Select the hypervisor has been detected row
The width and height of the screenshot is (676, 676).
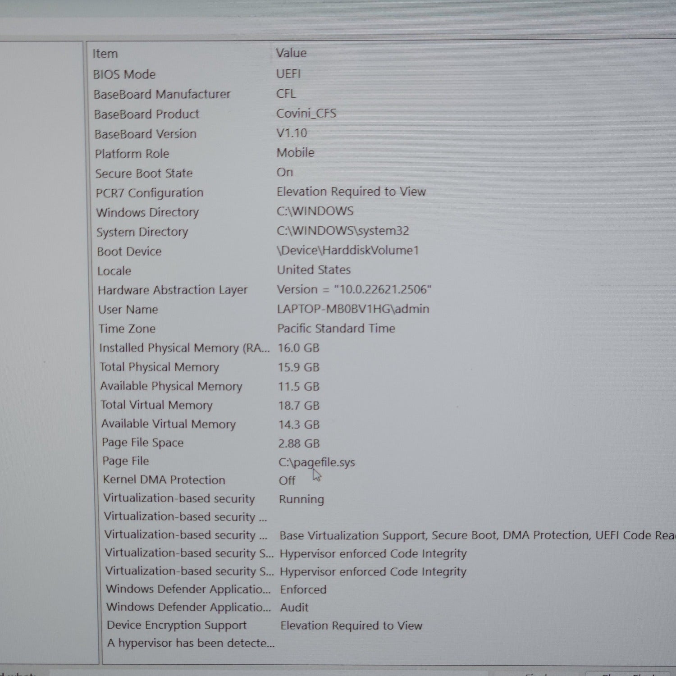point(191,643)
